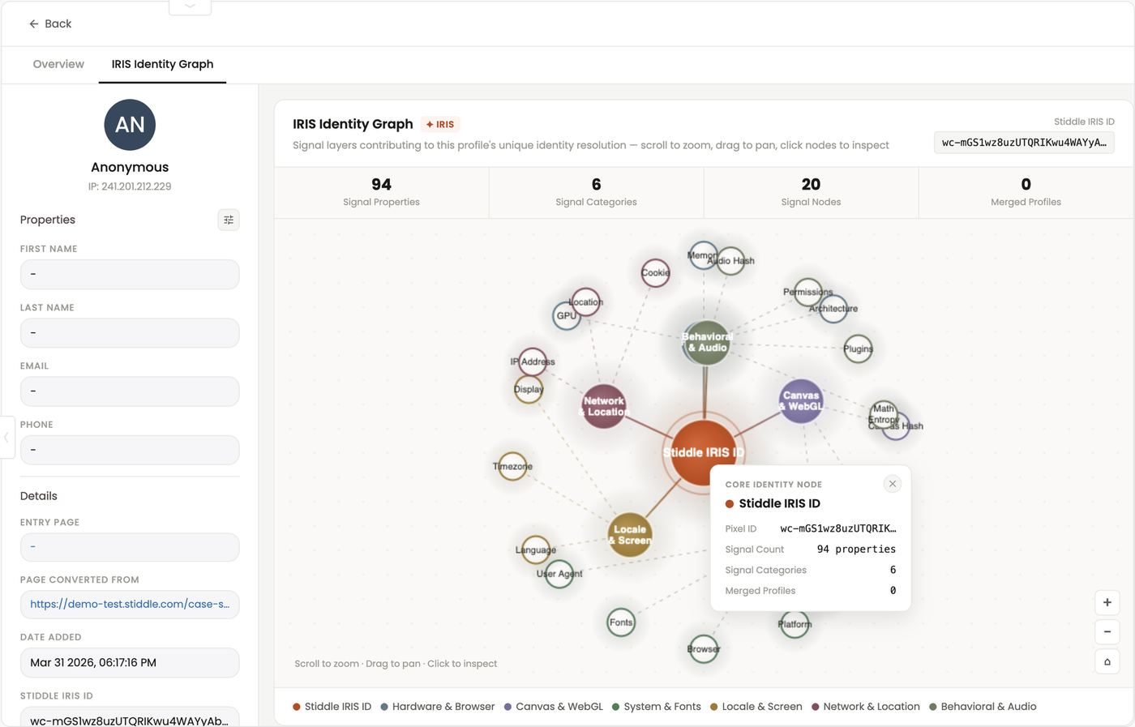Viewport: 1135px width, 727px height.
Task: Select the Signal Nodes stat card
Action: click(811, 192)
